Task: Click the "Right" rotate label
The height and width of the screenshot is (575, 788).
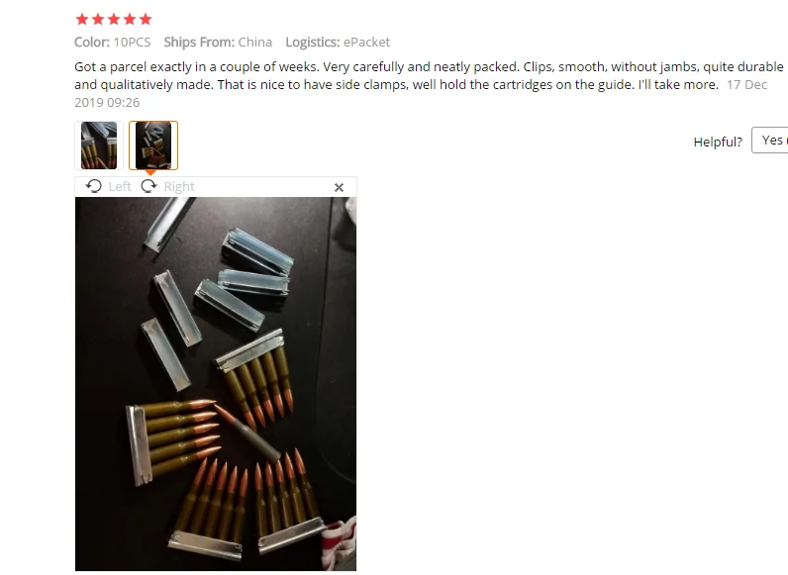Action: click(179, 186)
